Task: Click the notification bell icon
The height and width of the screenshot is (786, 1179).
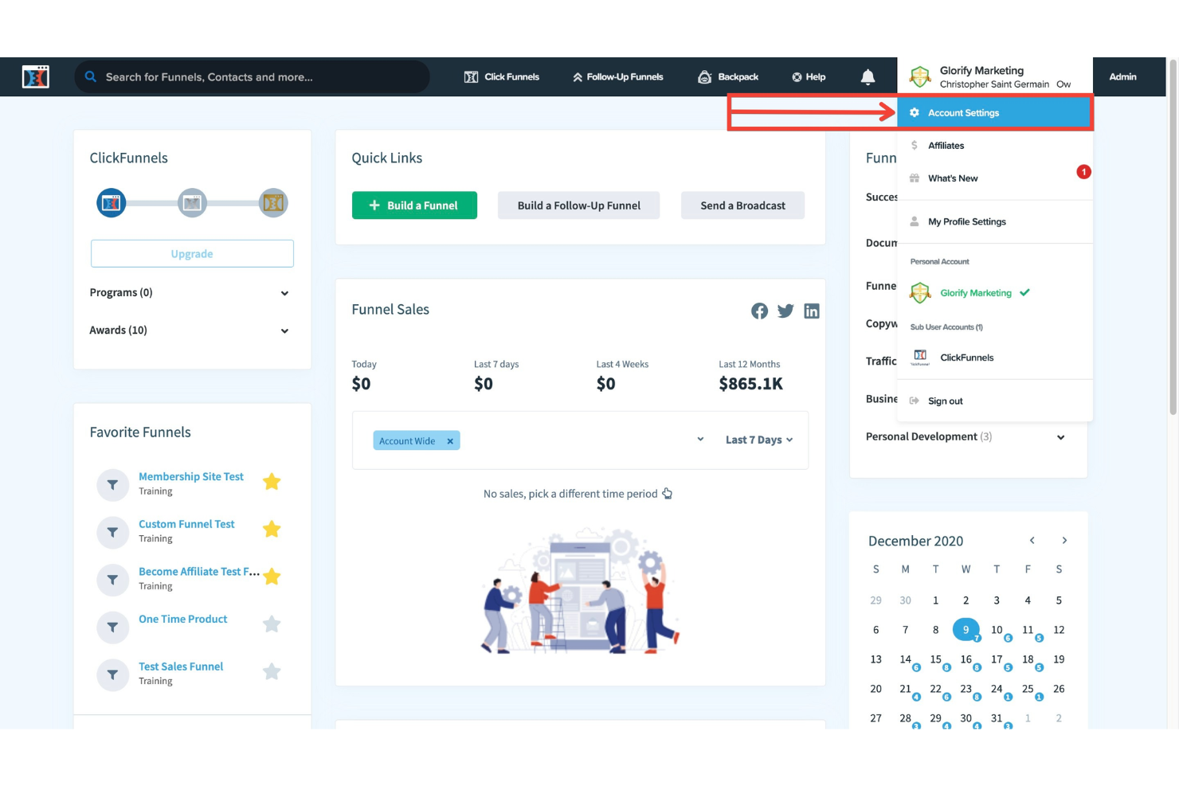Action: pyautogui.click(x=868, y=76)
